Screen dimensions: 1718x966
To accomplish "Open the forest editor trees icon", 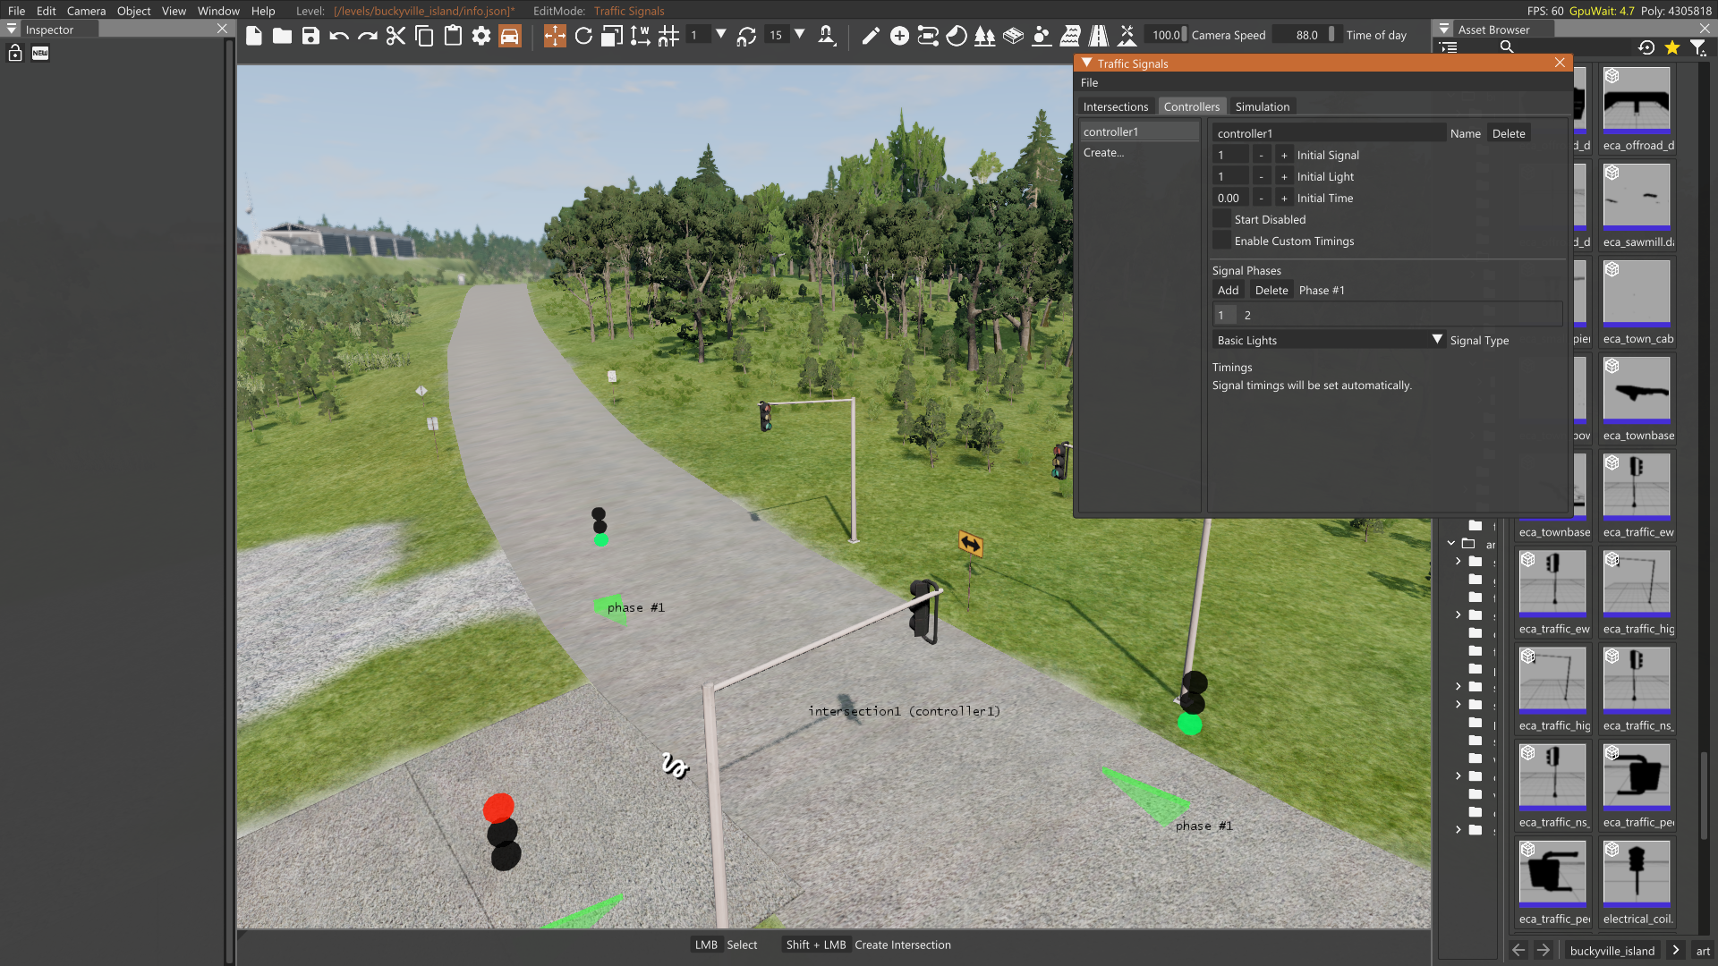I will (985, 36).
